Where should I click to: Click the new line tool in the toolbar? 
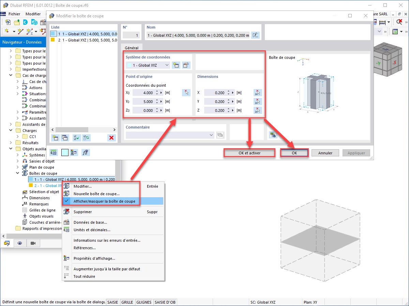[x=20, y=31]
